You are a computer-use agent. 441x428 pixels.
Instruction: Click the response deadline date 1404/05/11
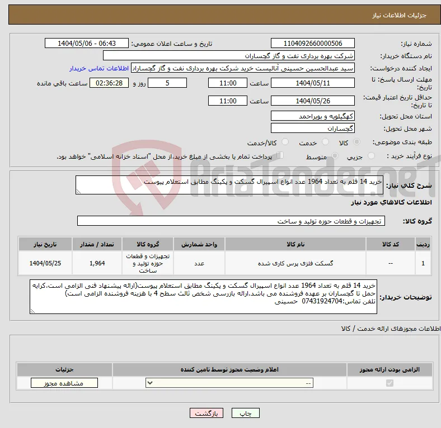[x=313, y=83]
